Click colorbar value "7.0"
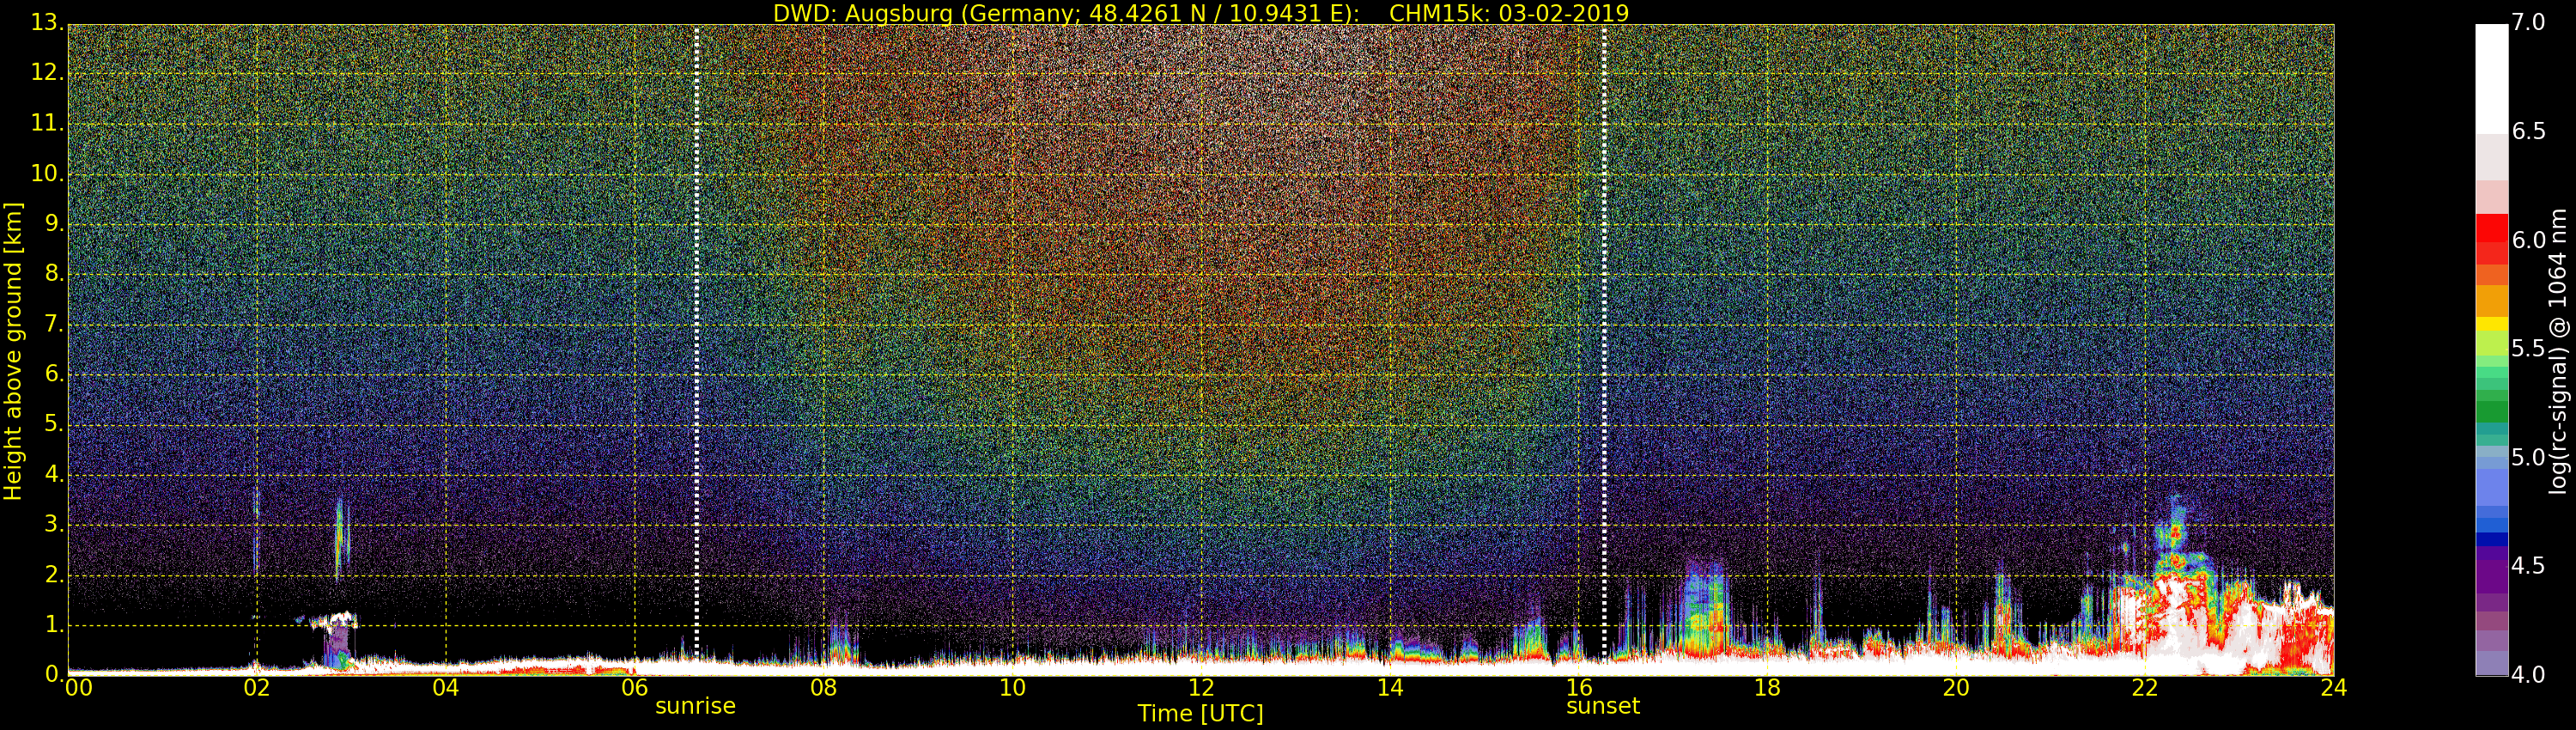 coord(2529,22)
